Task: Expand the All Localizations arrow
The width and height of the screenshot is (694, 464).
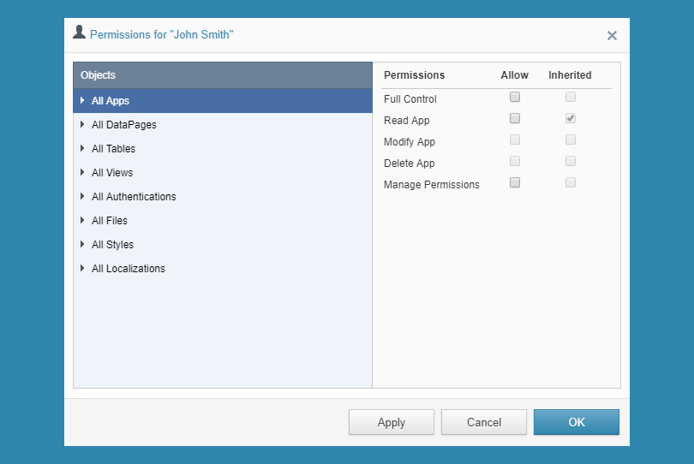Action: pyautogui.click(x=82, y=268)
